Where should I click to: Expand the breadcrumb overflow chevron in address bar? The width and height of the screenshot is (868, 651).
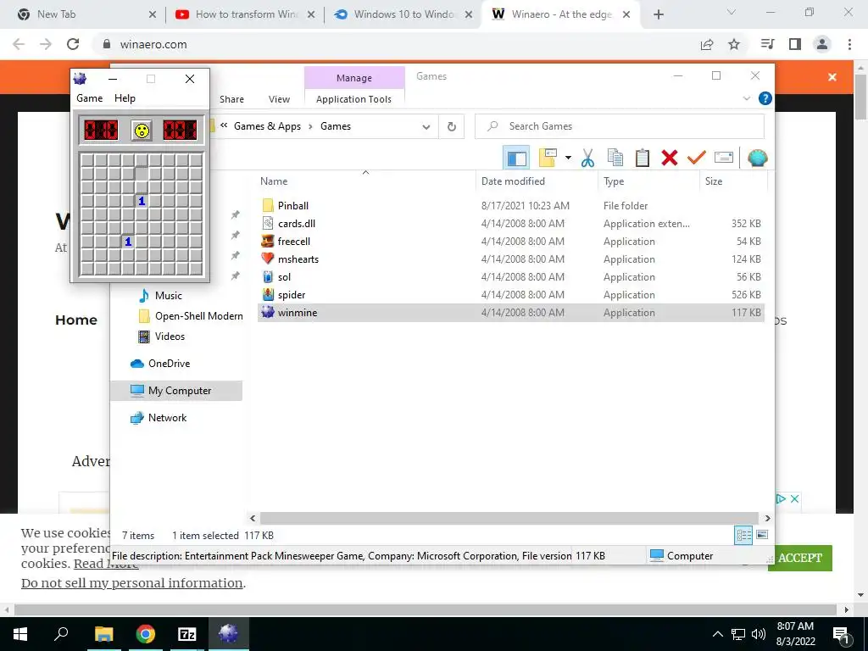click(224, 125)
